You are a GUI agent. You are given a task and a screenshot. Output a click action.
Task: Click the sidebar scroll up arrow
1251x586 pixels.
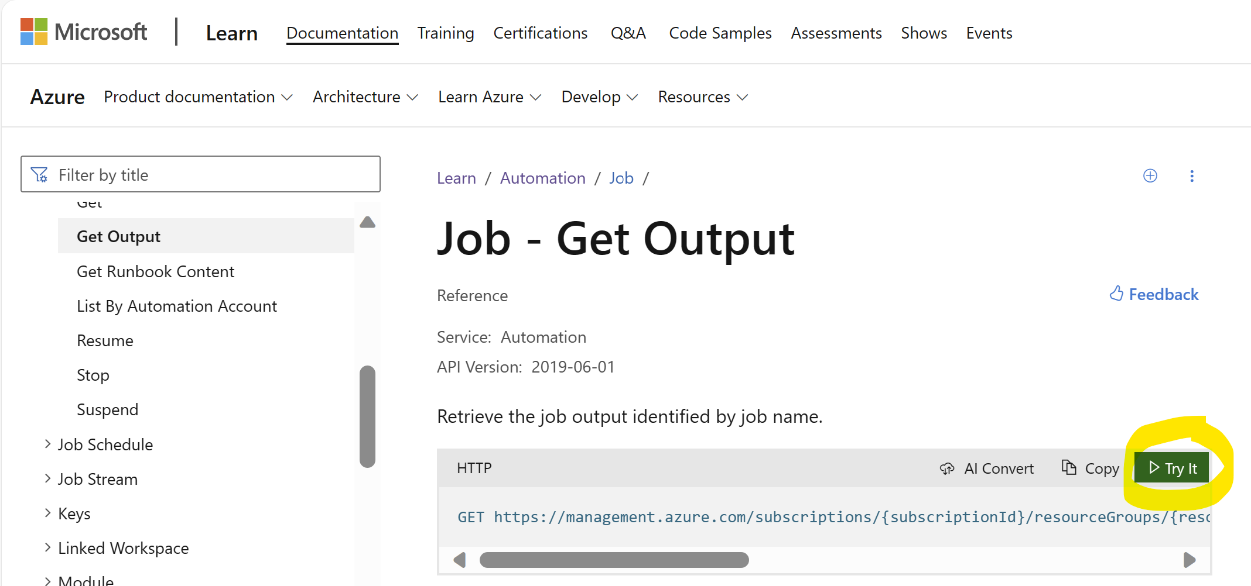coord(367,222)
